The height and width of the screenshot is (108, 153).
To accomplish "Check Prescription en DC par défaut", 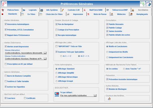I will click(x=6, y=64).
